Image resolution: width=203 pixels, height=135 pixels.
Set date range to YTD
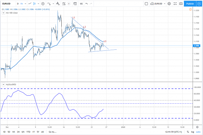pos(28,132)
